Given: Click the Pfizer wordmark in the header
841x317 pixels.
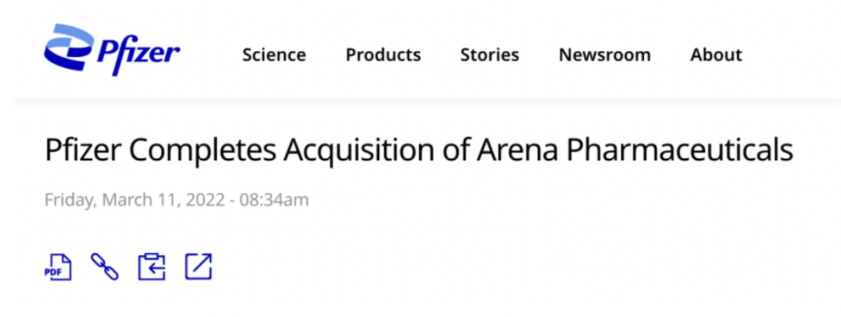Looking at the screenshot, I should click(x=138, y=53).
